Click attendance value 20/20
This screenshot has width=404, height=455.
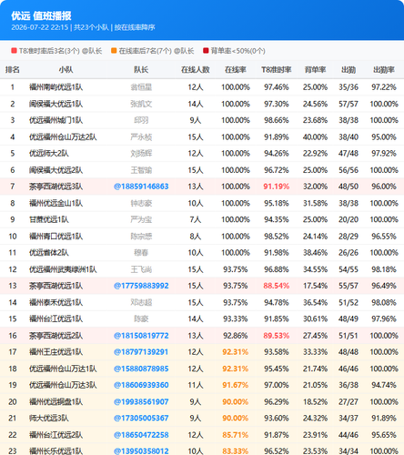point(348,219)
